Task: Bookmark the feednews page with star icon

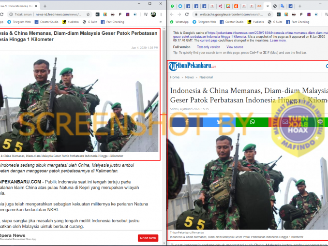Action: click(88, 14)
